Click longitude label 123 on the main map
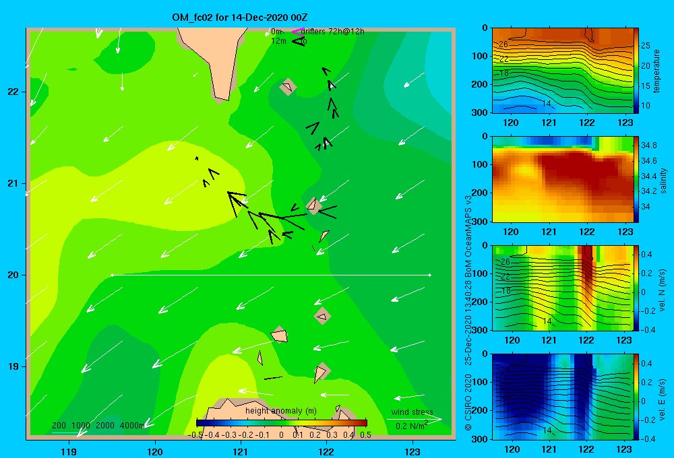The width and height of the screenshot is (674, 458). point(412,451)
